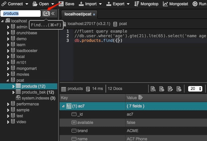
Task: Click the Export toolbar button
Action: click(x=115, y=4)
